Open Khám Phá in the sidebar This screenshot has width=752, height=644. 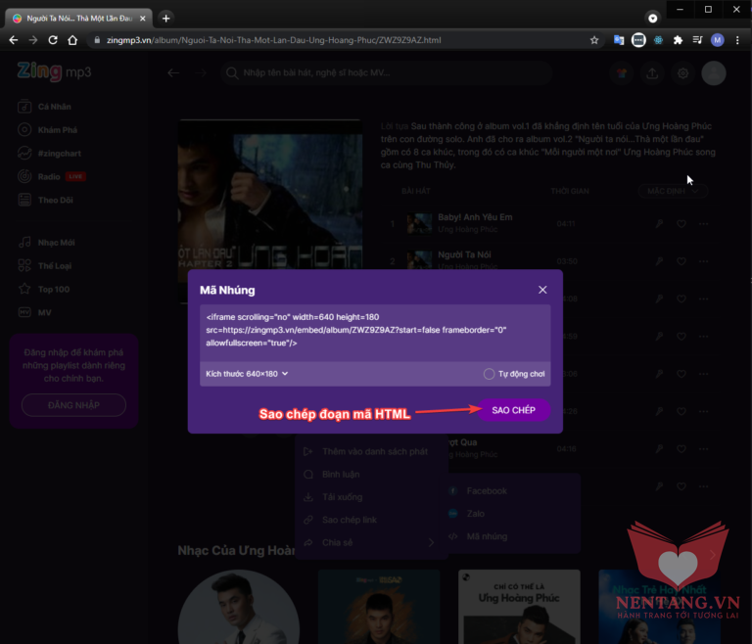click(57, 130)
